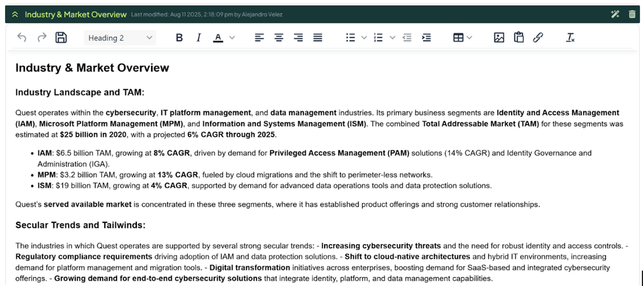Align text right
The image size is (643, 286).
pos(298,38)
